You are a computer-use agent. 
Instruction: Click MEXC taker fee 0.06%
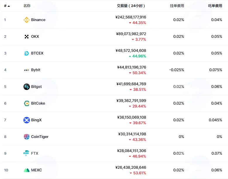217,170
